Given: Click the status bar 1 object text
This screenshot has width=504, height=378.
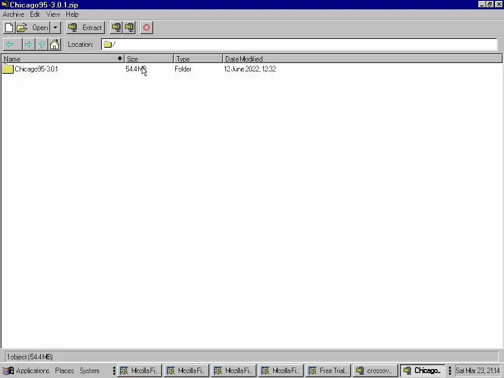Looking at the screenshot, I should [30, 357].
